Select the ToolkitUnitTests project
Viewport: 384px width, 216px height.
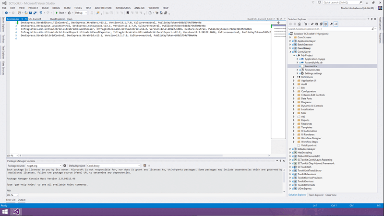(306, 185)
